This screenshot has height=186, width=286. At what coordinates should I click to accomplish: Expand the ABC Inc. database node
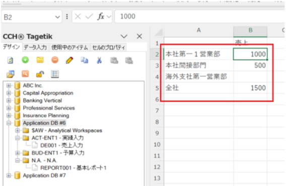(9, 85)
